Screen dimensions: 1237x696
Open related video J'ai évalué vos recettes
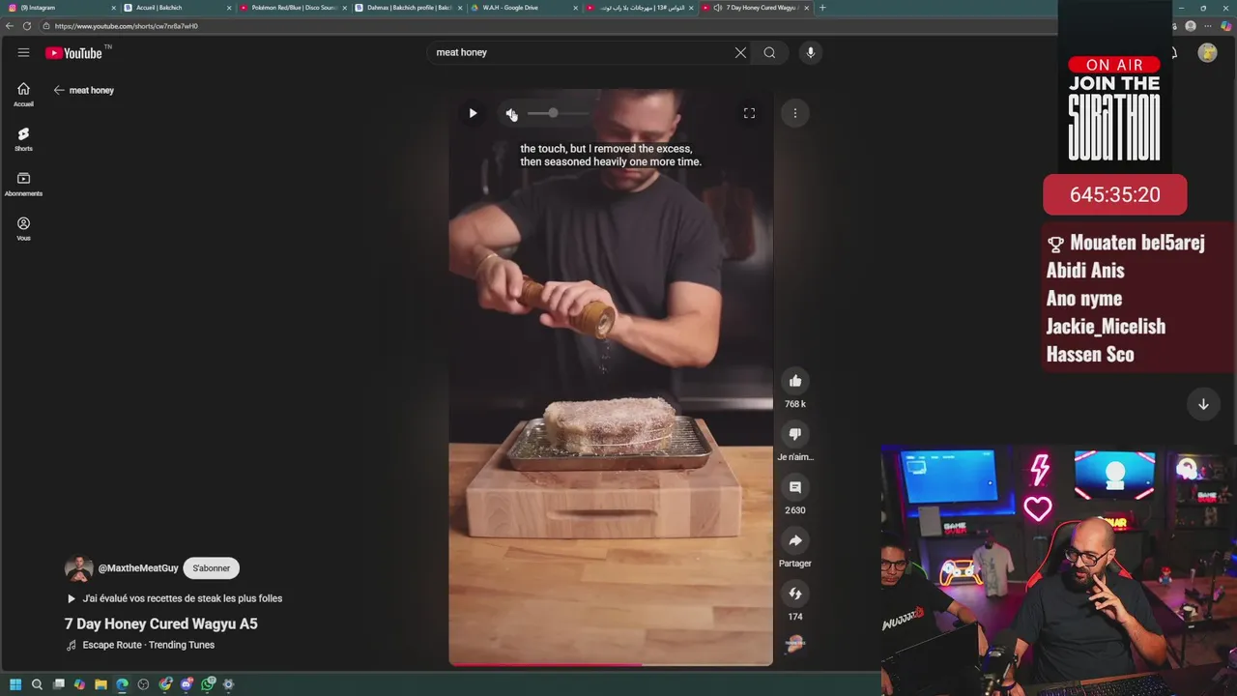tap(174, 598)
